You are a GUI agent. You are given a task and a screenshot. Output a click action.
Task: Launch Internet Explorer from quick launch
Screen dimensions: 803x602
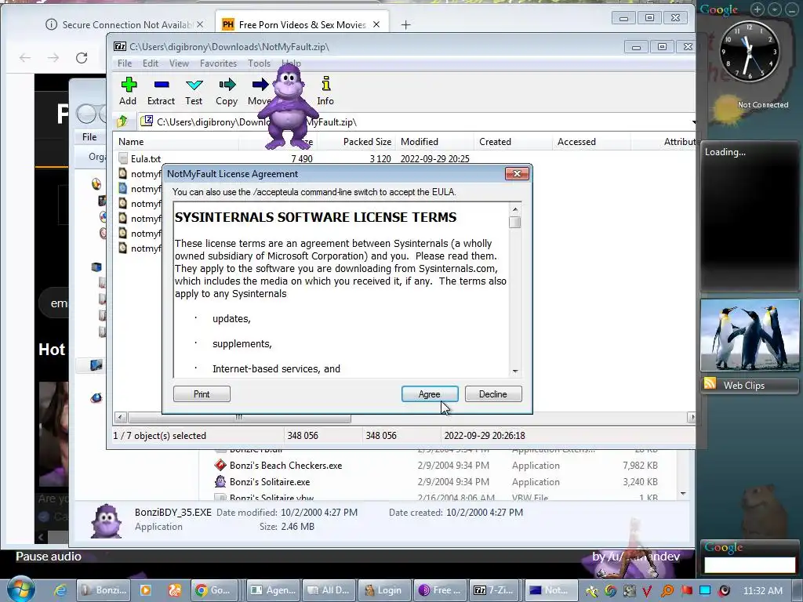tap(60, 590)
